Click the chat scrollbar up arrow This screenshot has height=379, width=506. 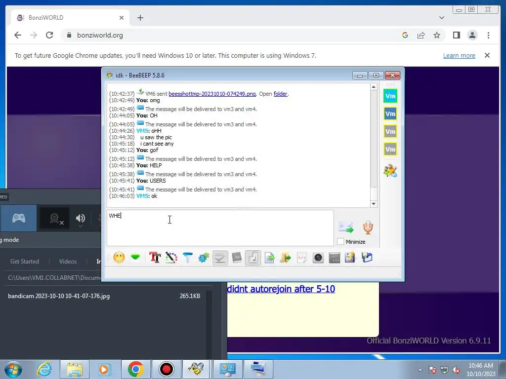pyautogui.click(x=374, y=87)
